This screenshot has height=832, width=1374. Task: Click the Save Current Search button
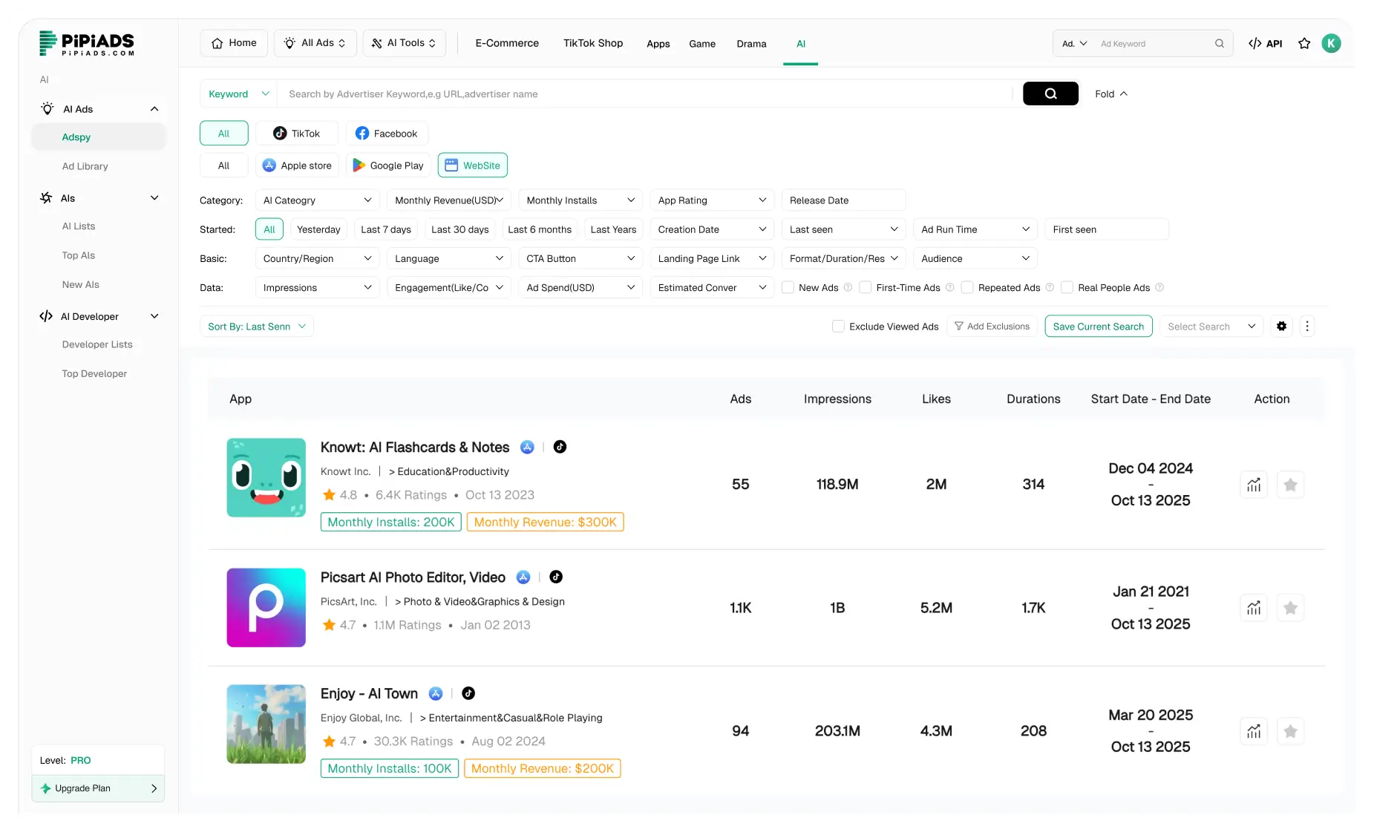[x=1099, y=326]
